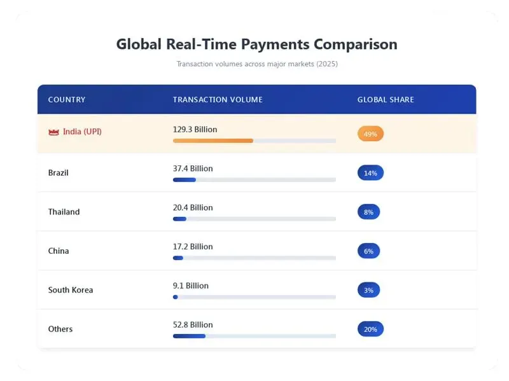Select the South Korea row label
This screenshot has height=381, width=509.
71,290
